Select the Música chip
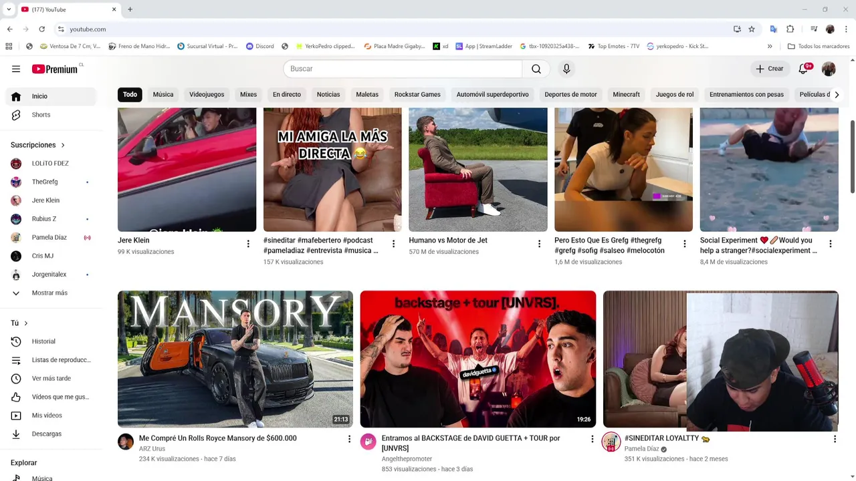 [x=163, y=95]
